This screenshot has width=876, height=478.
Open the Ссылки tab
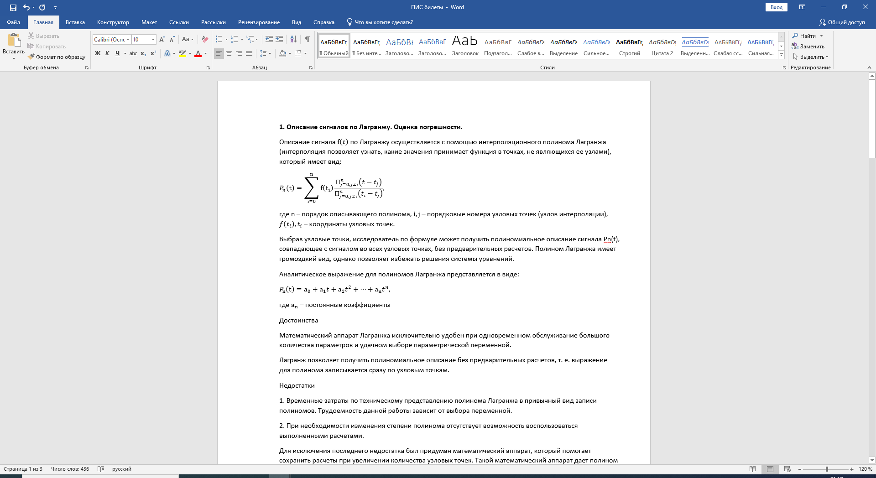point(179,22)
